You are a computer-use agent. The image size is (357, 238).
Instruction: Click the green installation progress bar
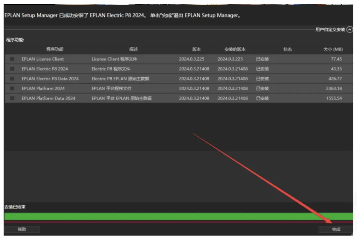tap(178, 217)
